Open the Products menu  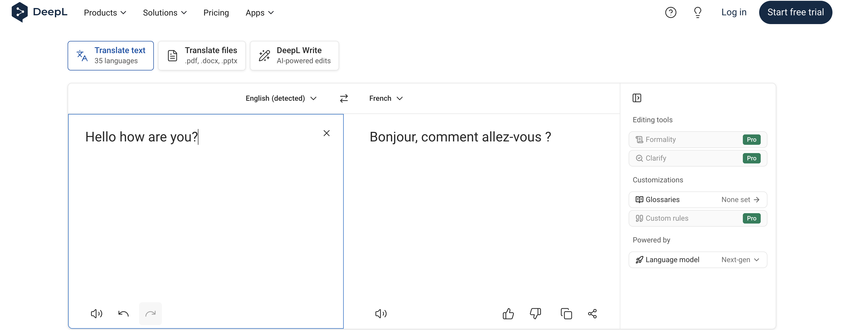105,12
